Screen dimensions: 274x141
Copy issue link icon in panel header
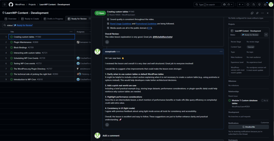252,13
